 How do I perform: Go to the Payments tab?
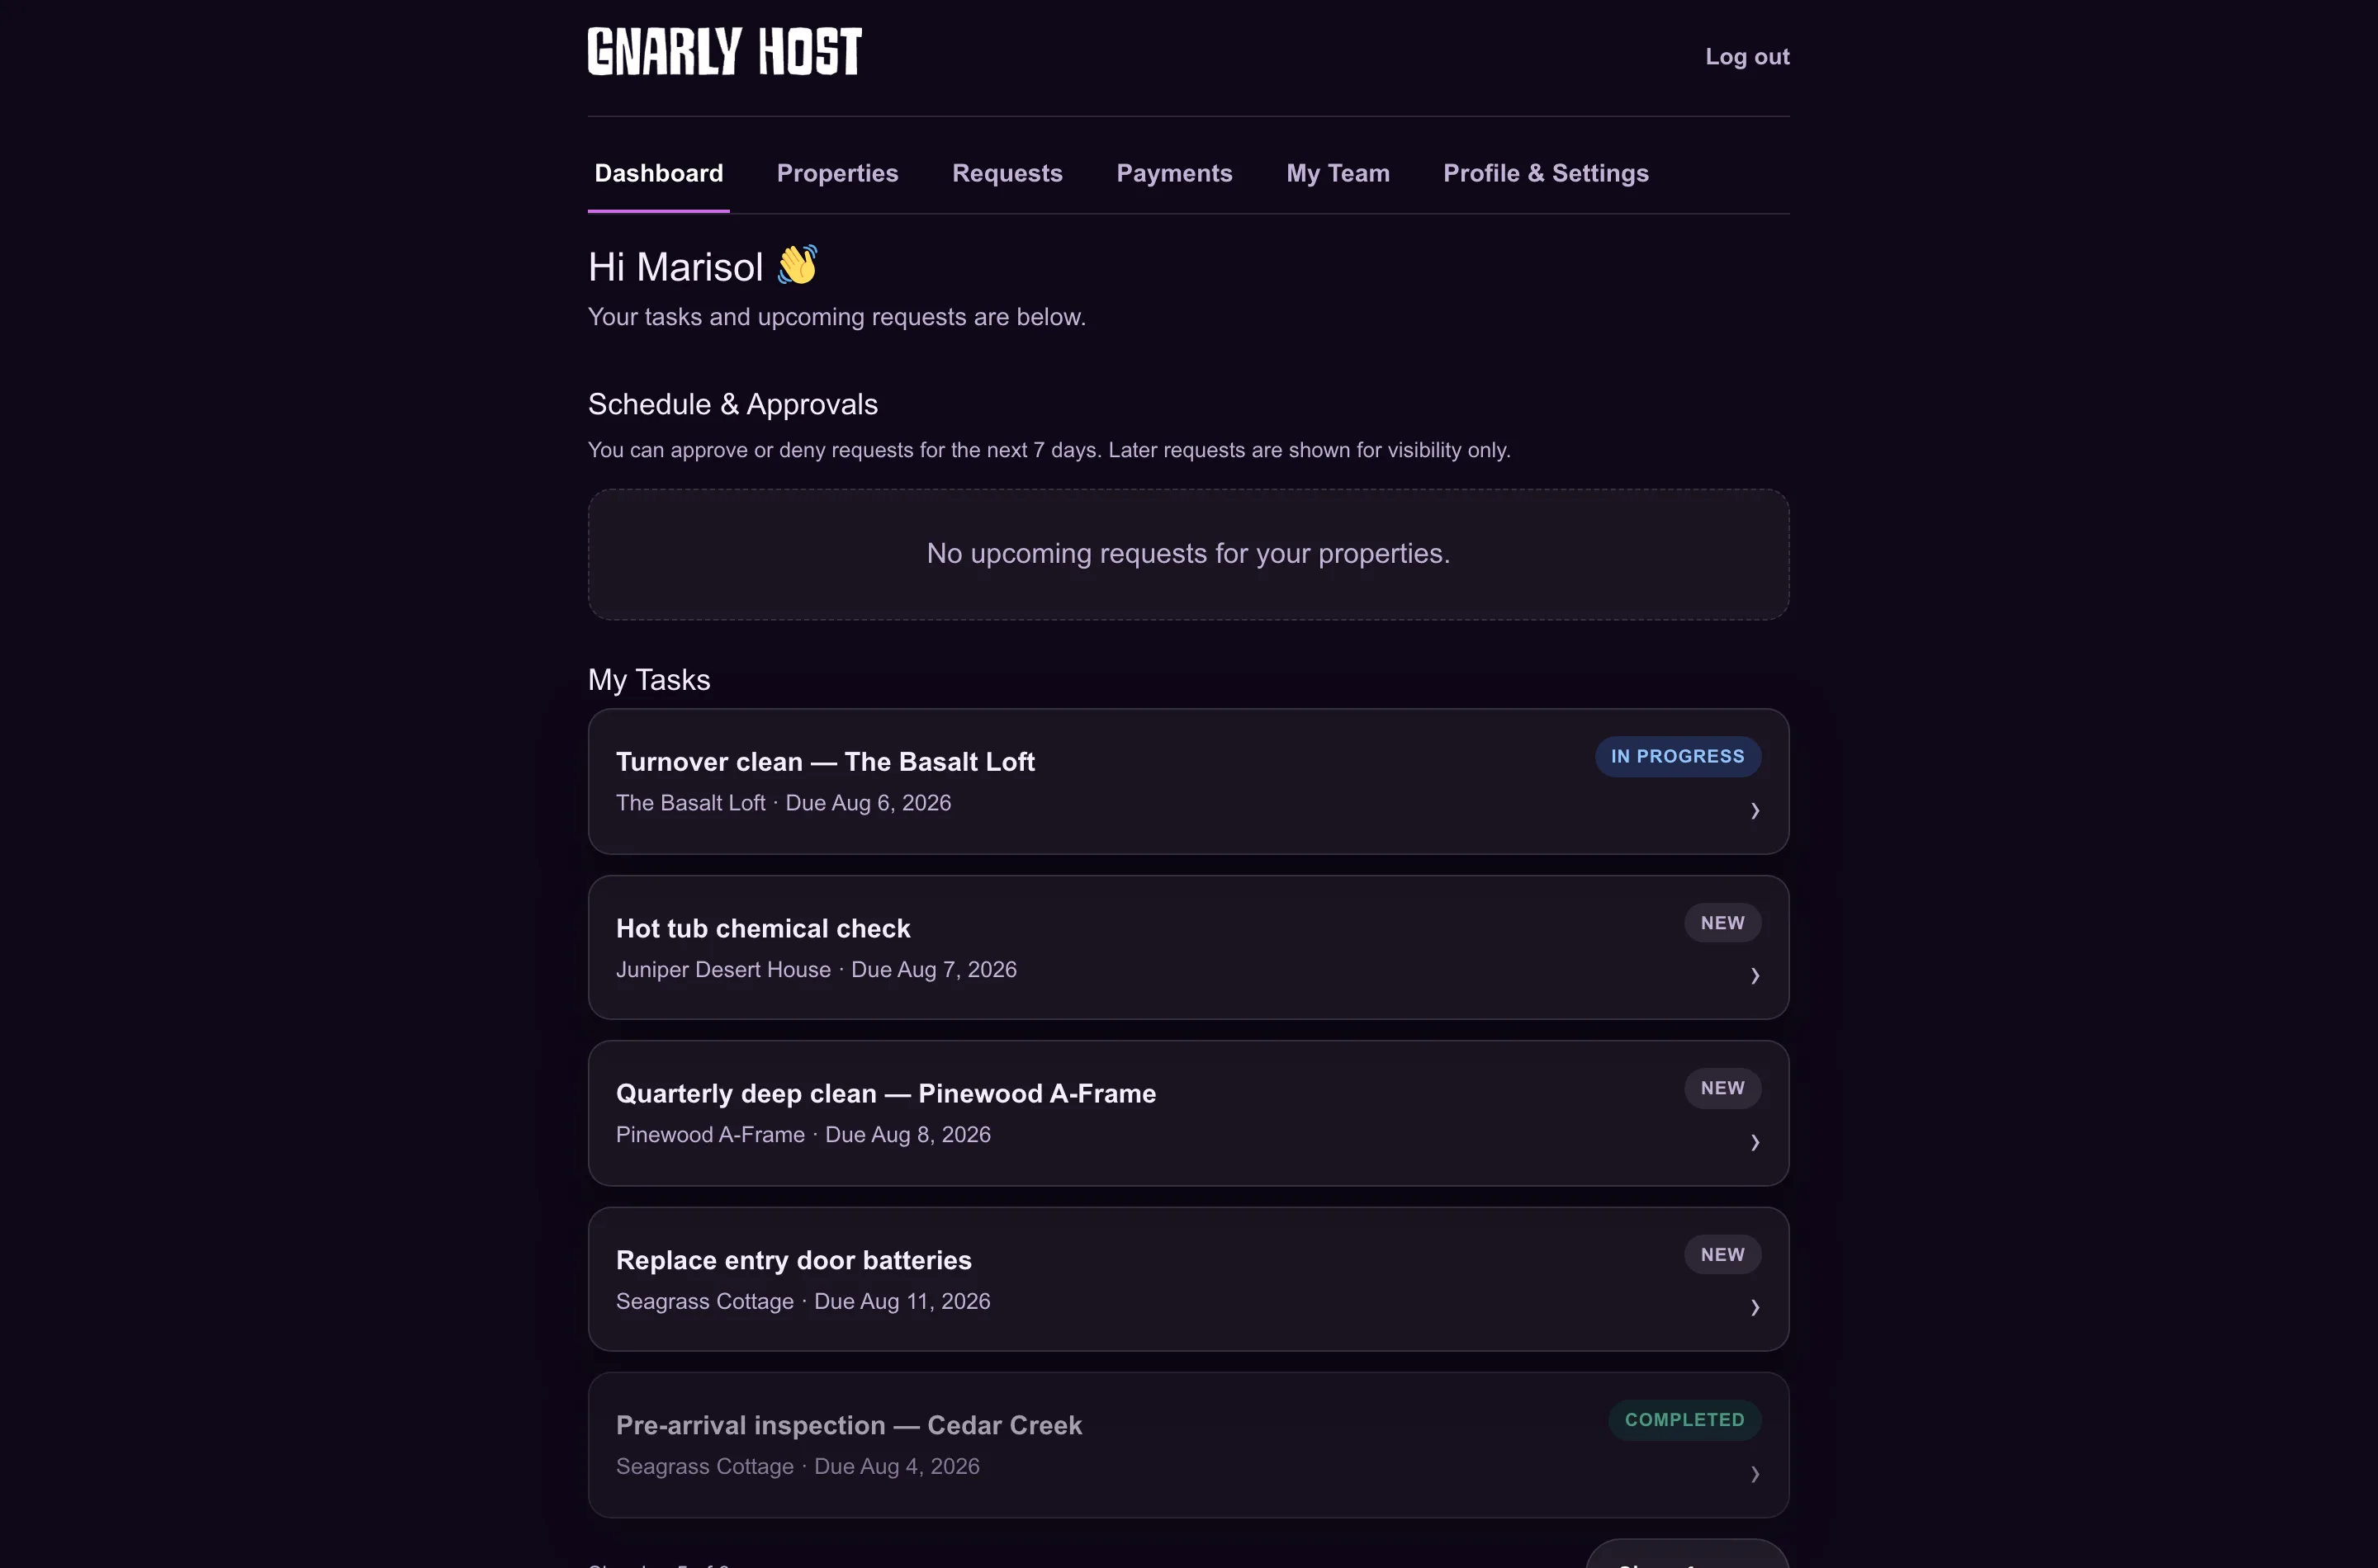1174,173
